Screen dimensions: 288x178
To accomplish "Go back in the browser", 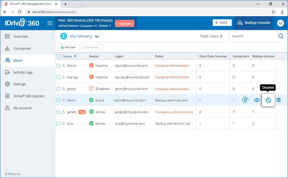I will coord(5,12).
